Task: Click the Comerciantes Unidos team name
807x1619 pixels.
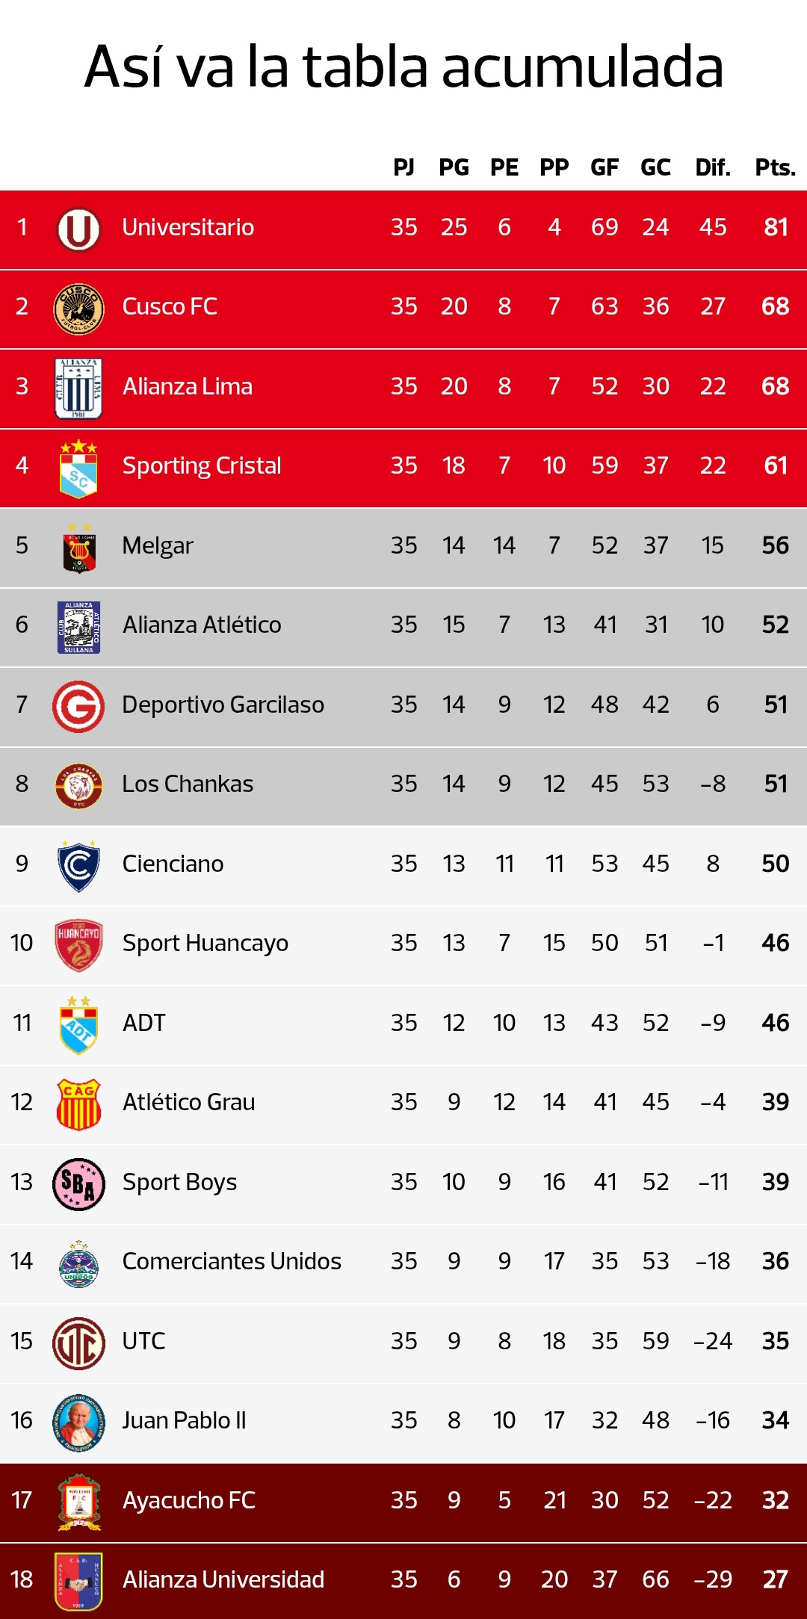Action: (x=232, y=1261)
